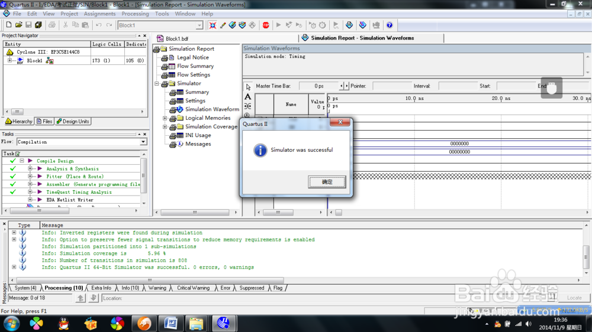Click the Locate button in messages panel
Screen dimensions: 592x332
click(x=574, y=298)
